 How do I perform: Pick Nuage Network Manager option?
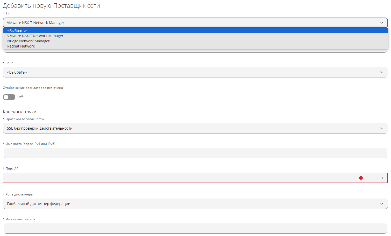(x=29, y=41)
